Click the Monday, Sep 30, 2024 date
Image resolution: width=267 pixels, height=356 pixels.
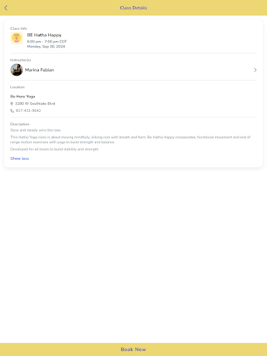coord(46,47)
